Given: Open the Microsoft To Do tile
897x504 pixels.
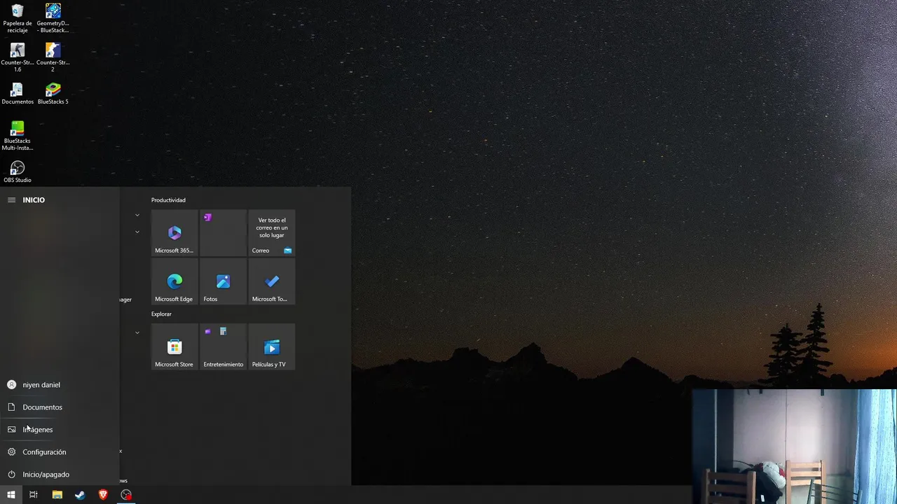Looking at the screenshot, I should coord(272,281).
